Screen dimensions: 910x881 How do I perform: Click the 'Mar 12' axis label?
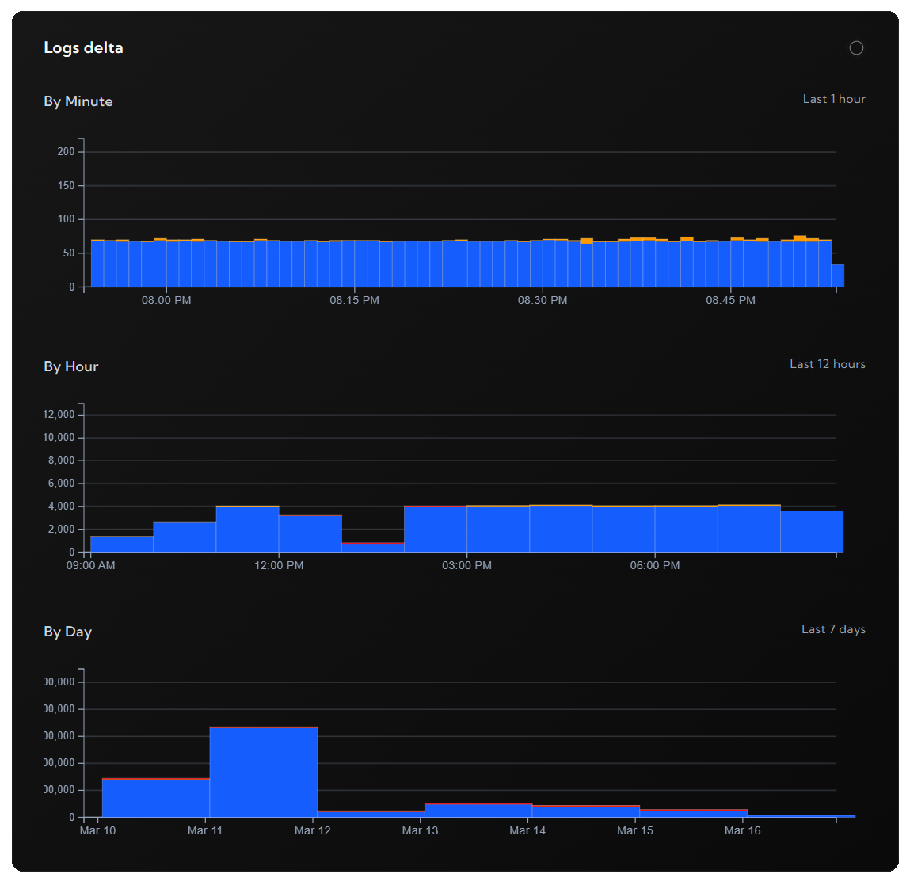(x=313, y=830)
